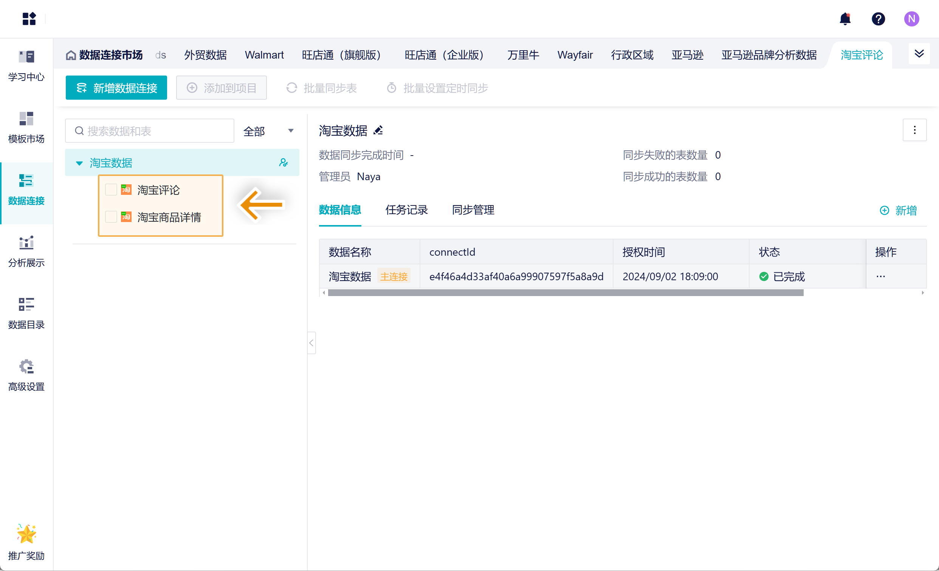Collapse the 淘宝数据 tree node
The height and width of the screenshot is (571, 939).
coord(79,163)
